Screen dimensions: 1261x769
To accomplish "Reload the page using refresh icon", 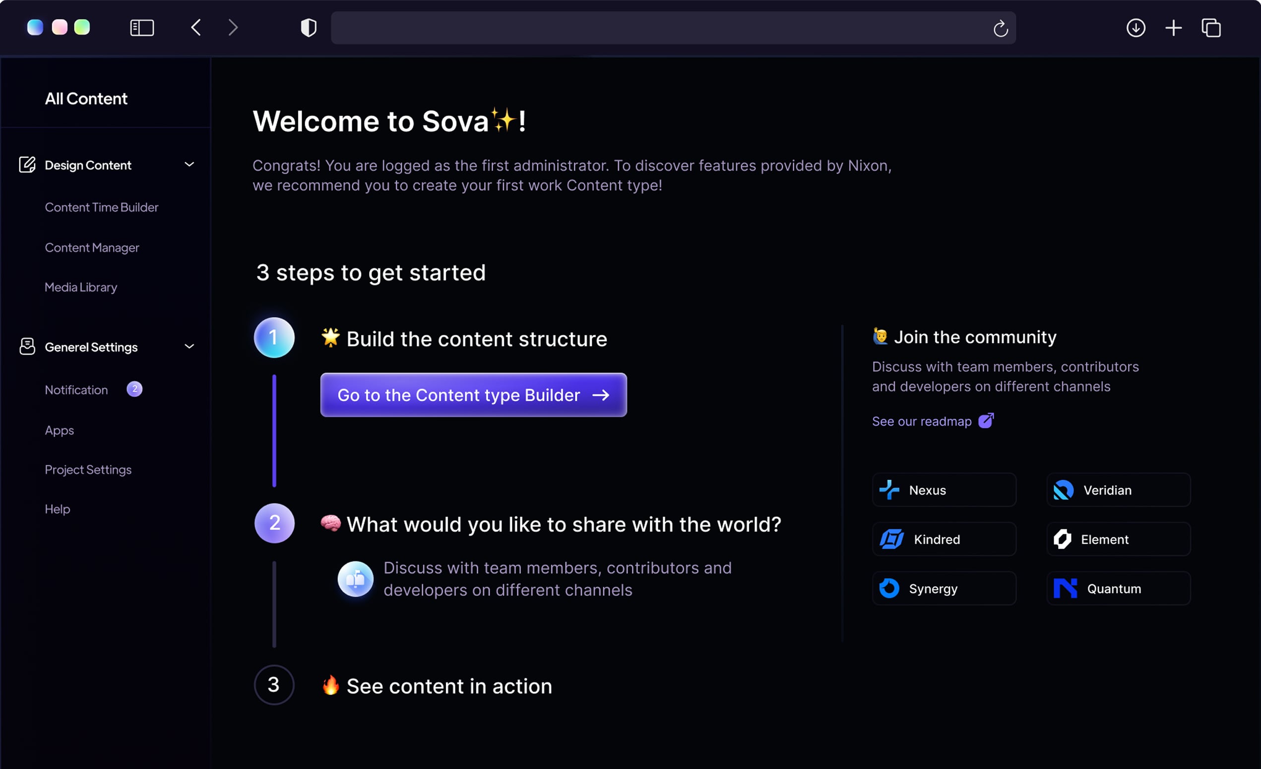I will pyautogui.click(x=1001, y=29).
